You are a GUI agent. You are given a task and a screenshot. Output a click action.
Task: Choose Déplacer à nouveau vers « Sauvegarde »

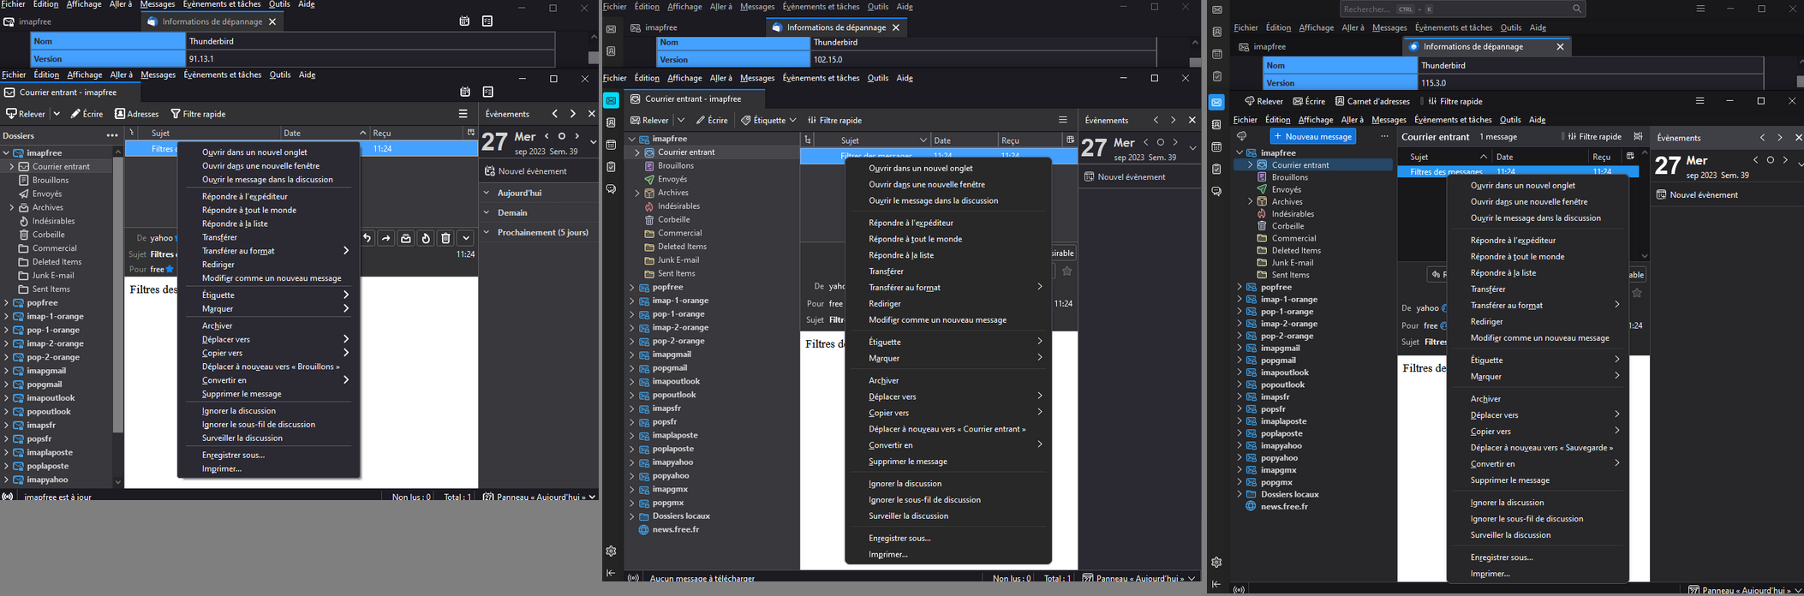click(x=1541, y=448)
